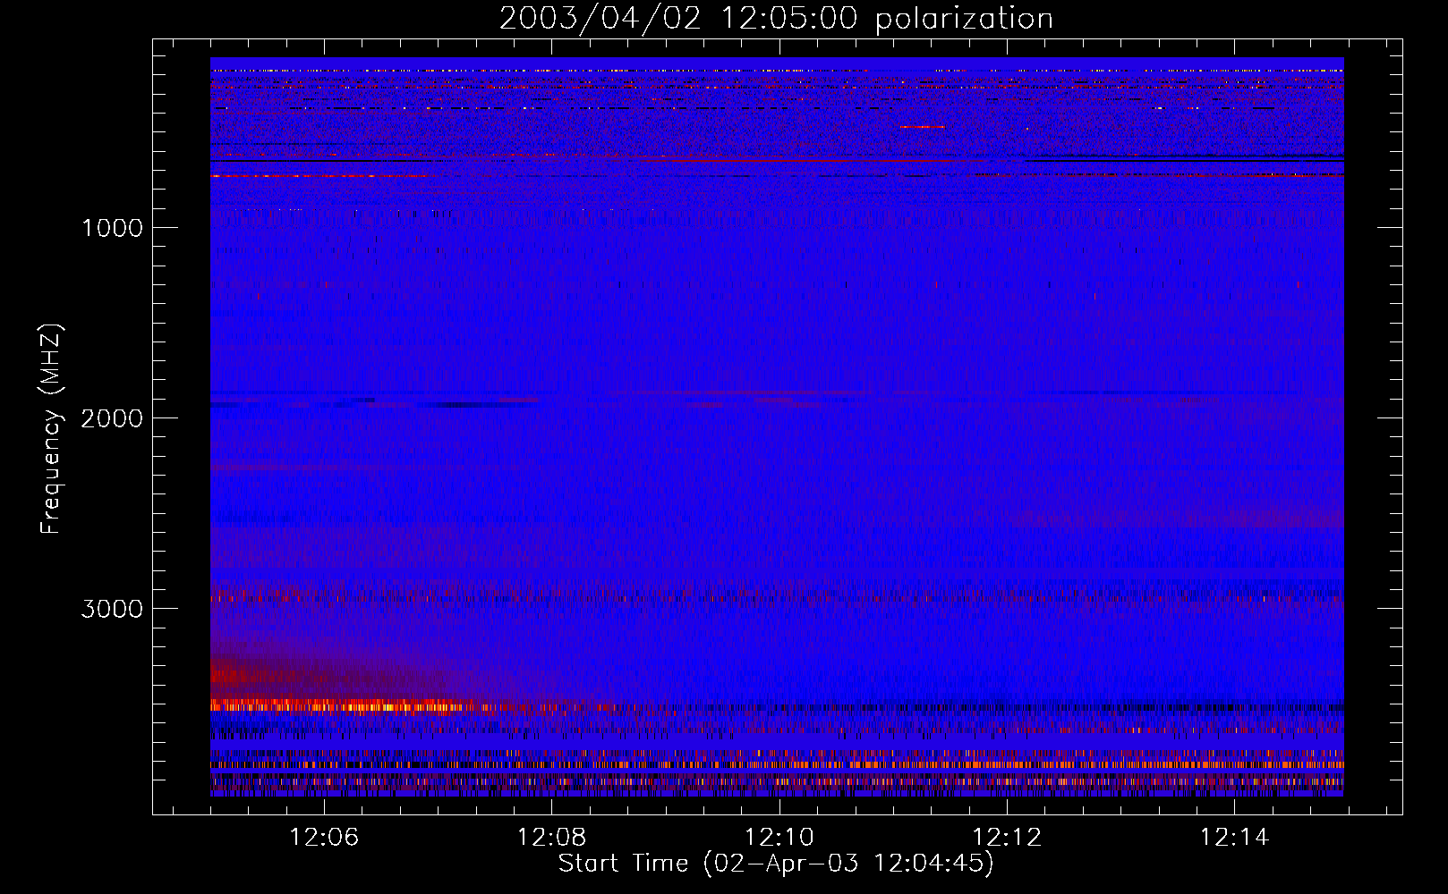Viewport: 1448px width, 894px height.
Task: Click the 3000 frequency tick label
Action: pyautogui.click(x=112, y=609)
